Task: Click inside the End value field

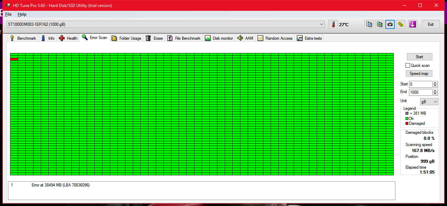Action: [420, 92]
